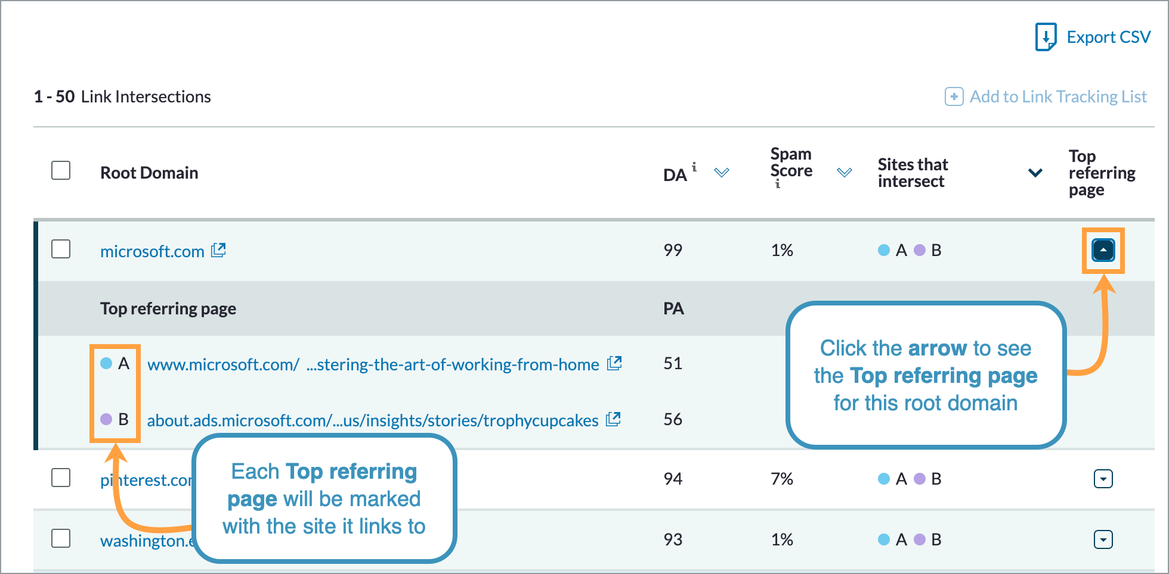Click the Export CSV link text
Image resolution: width=1169 pixels, height=574 pixels.
(1108, 37)
